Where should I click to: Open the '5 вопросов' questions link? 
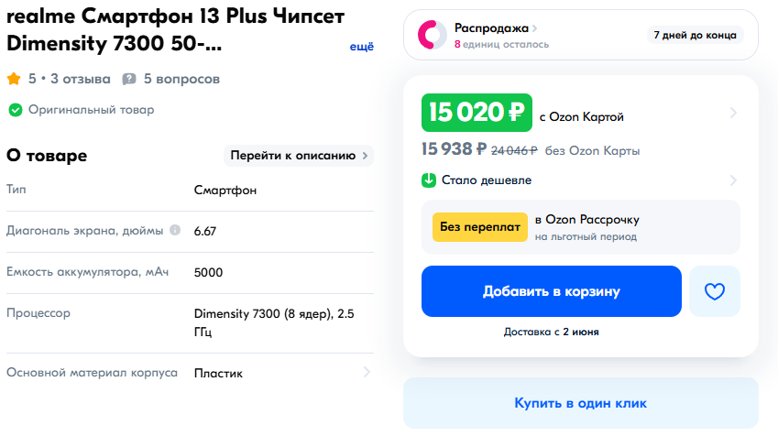point(181,80)
